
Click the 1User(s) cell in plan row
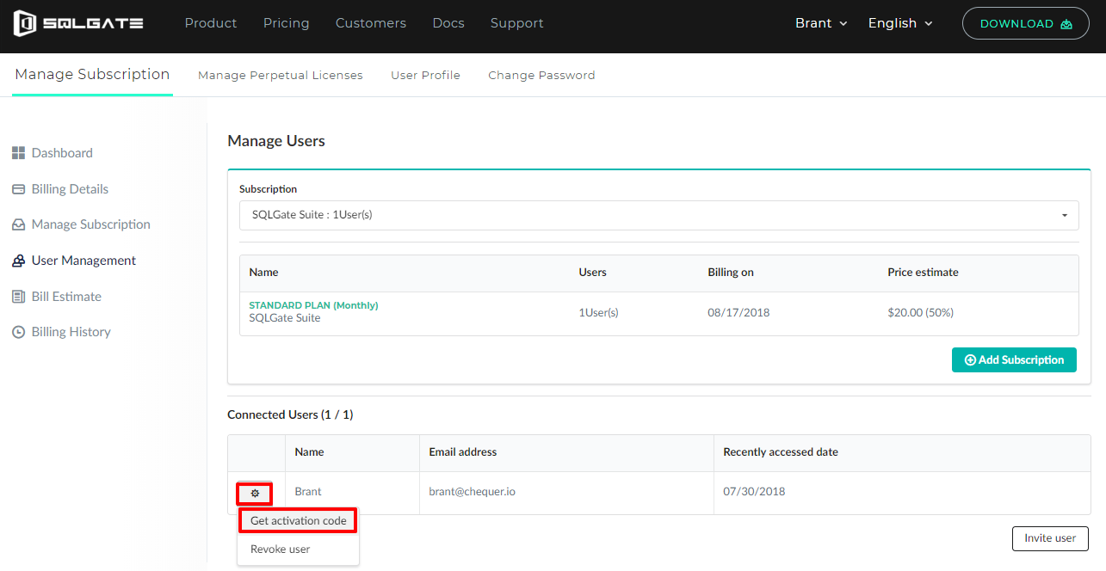pos(598,312)
